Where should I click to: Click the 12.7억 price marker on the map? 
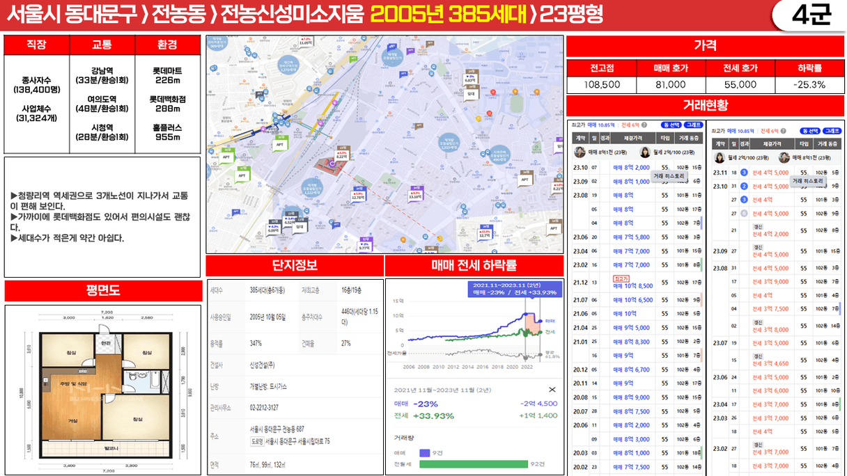(483, 232)
